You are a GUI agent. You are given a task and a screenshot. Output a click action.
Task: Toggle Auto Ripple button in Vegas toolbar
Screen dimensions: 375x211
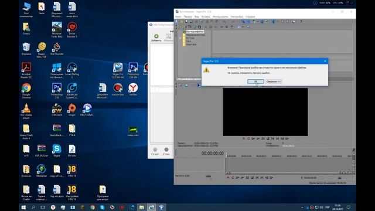(254, 22)
